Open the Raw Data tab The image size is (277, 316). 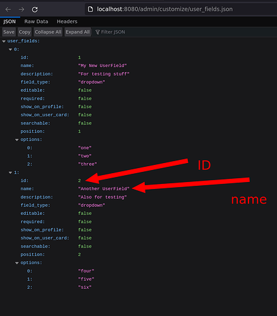click(x=36, y=21)
